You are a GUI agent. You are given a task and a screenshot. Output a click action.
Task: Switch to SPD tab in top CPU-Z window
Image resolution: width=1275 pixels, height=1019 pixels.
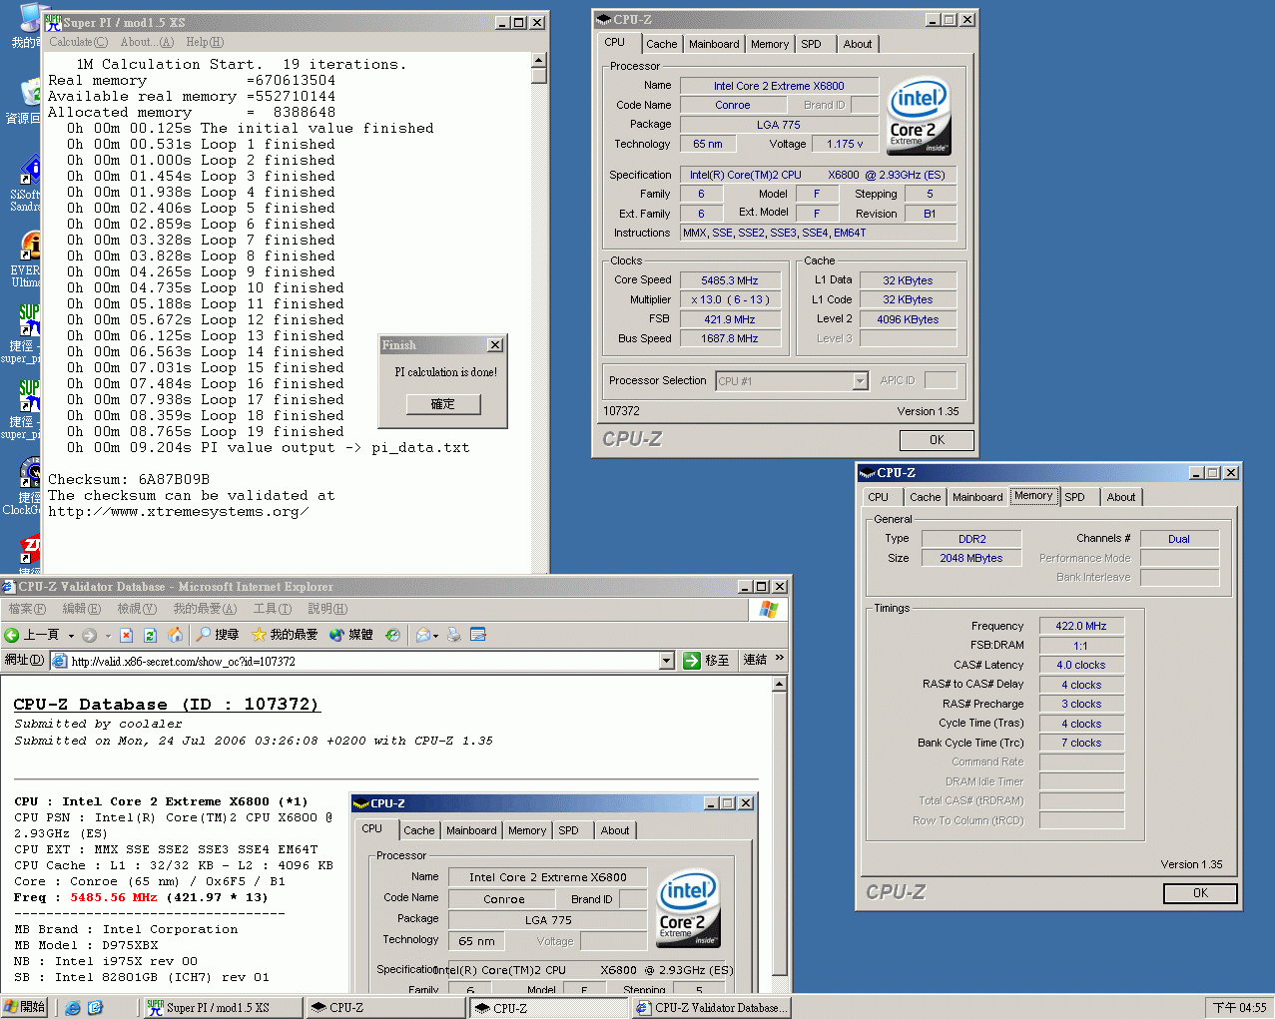pyautogui.click(x=812, y=44)
